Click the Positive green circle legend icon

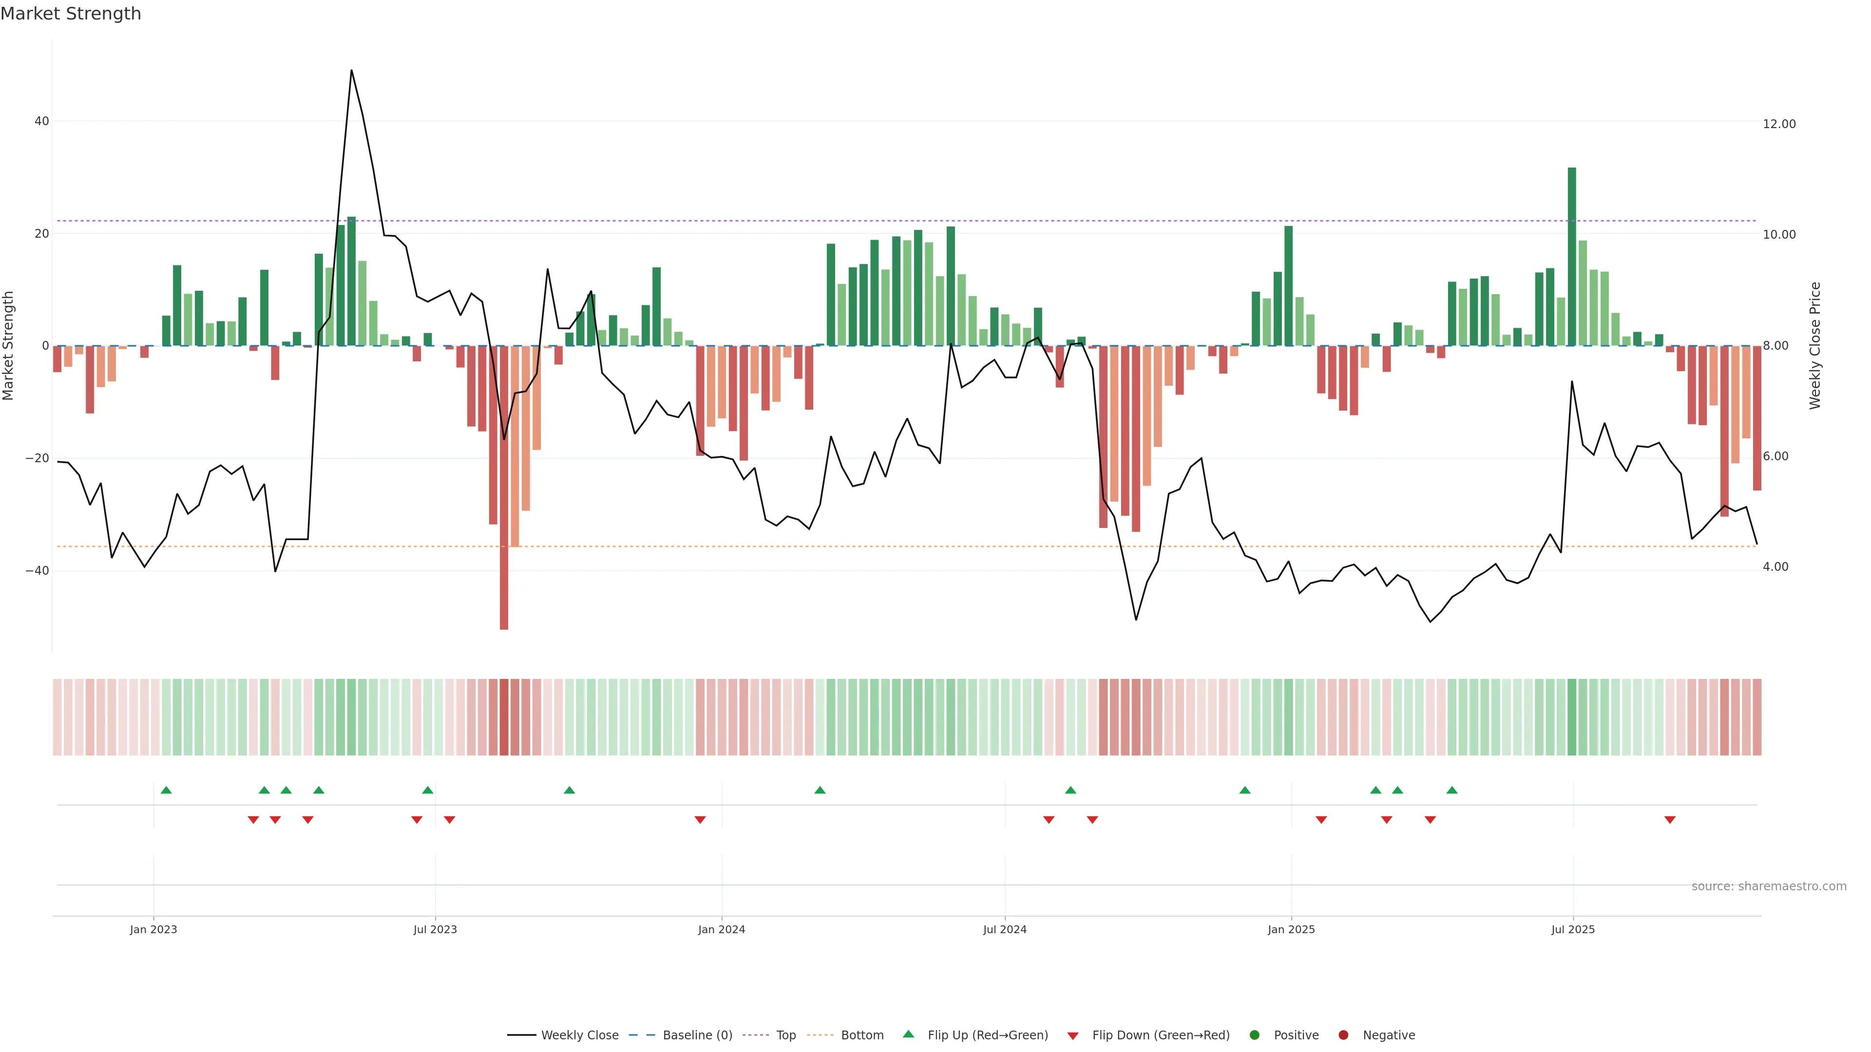1254,1035
